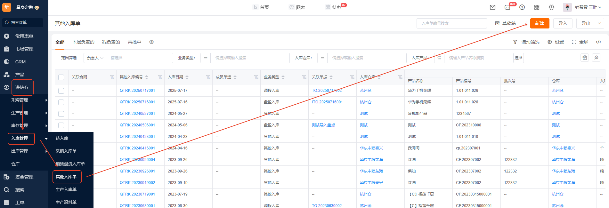
Task: Check the row QTRK.20240506001 checkbox
Action: [61, 125]
